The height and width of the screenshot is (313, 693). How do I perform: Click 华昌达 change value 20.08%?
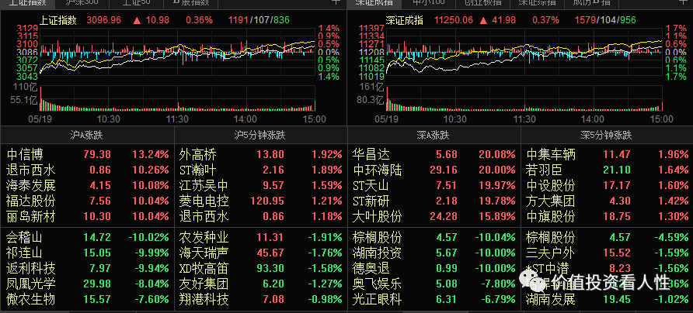click(x=496, y=154)
